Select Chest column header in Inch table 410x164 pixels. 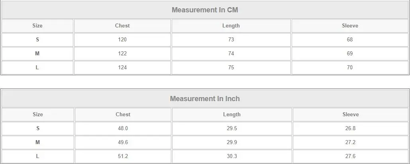pos(123,114)
